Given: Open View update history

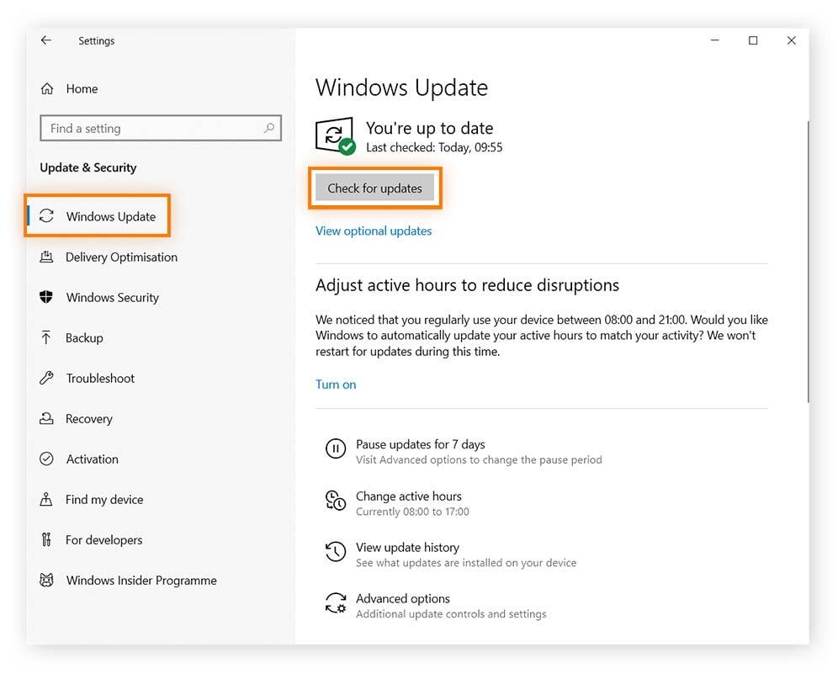Looking at the screenshot, I should [x=408, y=547].
